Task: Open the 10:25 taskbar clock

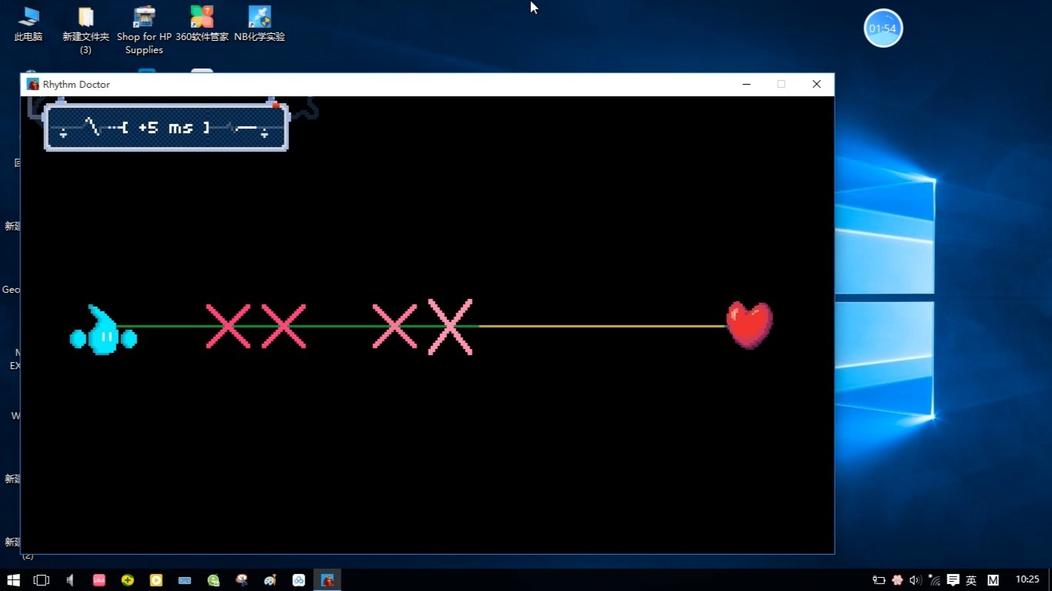Action: tap(1027, 579)
